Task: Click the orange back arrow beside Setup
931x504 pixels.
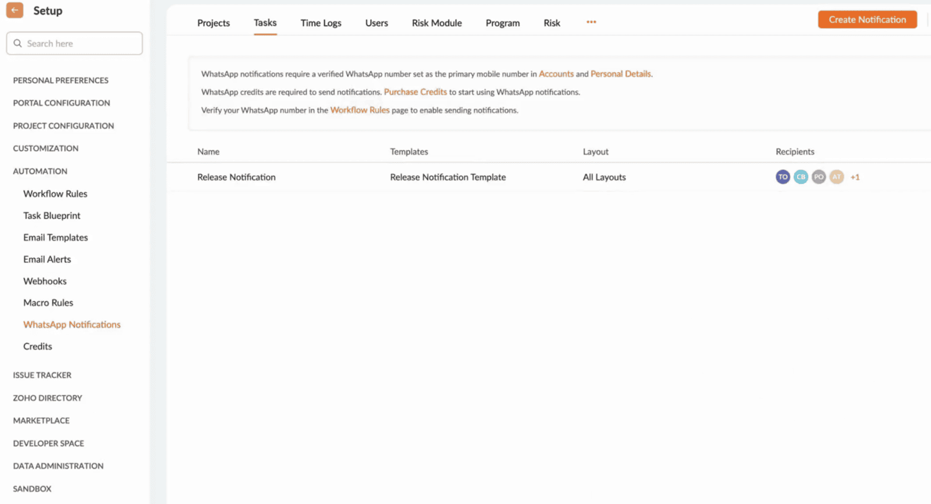Action: [x=15, y=10]
